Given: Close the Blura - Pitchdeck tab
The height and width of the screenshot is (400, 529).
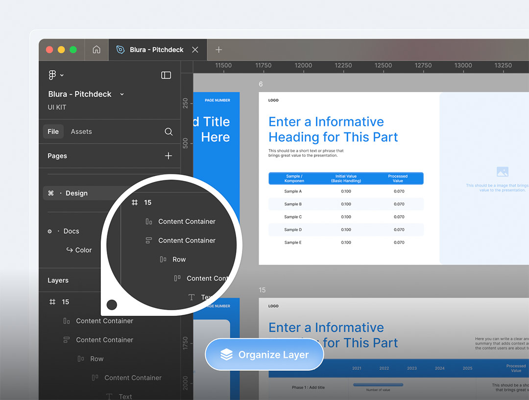Looking at the screenshot, I should tap(195, 50).
